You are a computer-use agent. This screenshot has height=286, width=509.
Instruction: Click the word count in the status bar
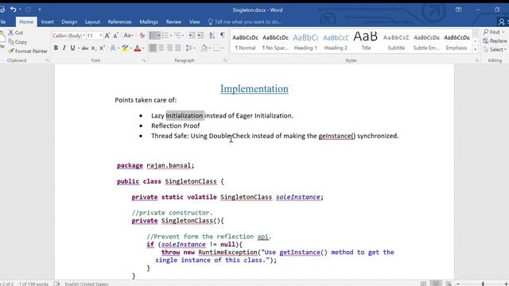33,284
